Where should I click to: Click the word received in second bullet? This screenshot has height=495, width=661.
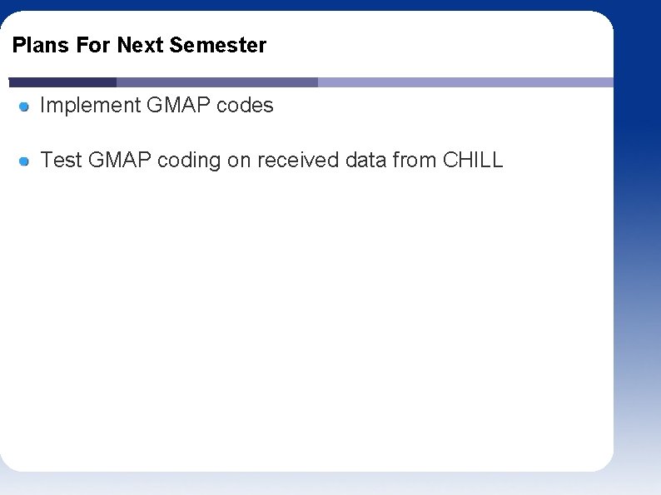298,160
